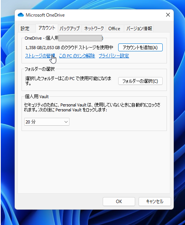Click the アカウントを追加(A) button

pyautogui.click(x=140, y=47)
